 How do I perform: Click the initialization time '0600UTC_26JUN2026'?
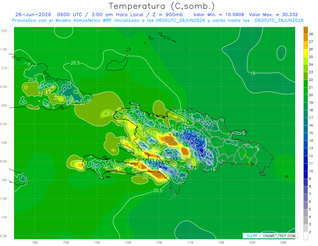[x=181, y=20]
